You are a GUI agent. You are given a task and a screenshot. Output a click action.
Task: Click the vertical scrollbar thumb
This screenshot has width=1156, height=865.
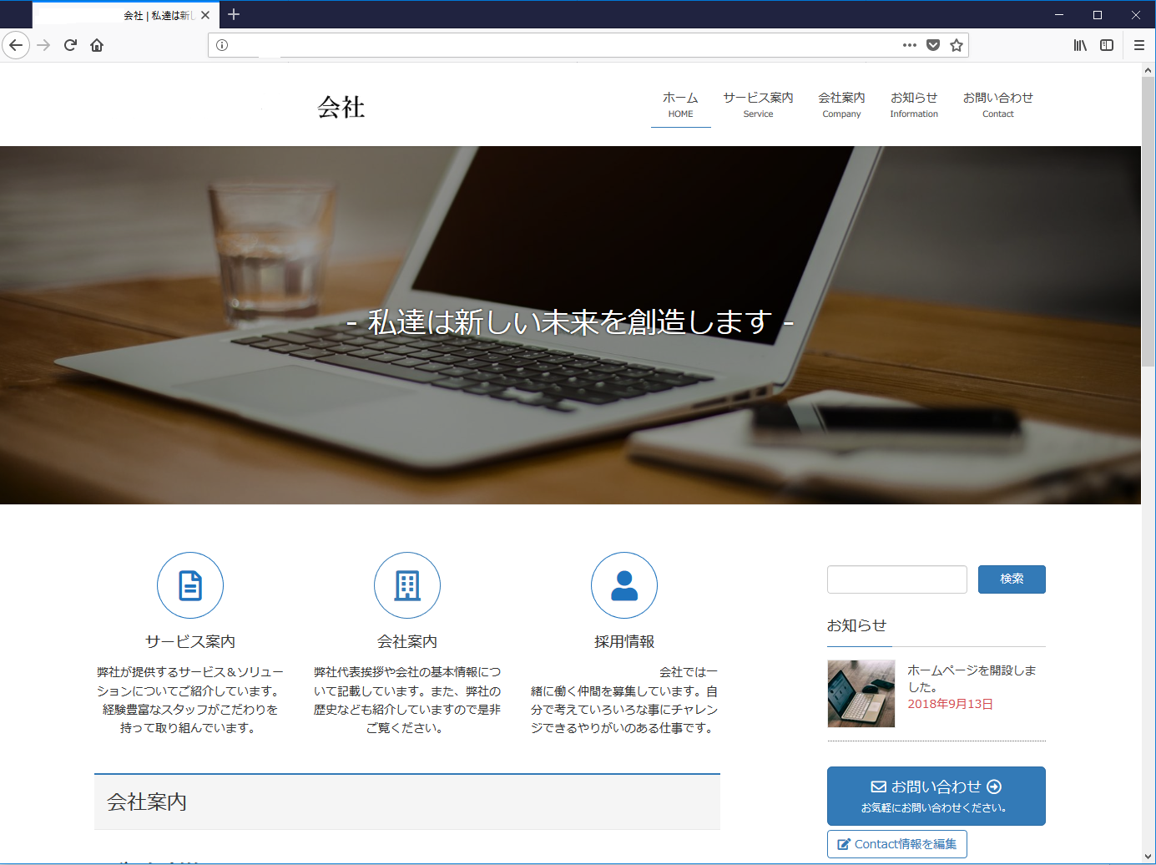pyautogui.click(x=1148, y=222)
